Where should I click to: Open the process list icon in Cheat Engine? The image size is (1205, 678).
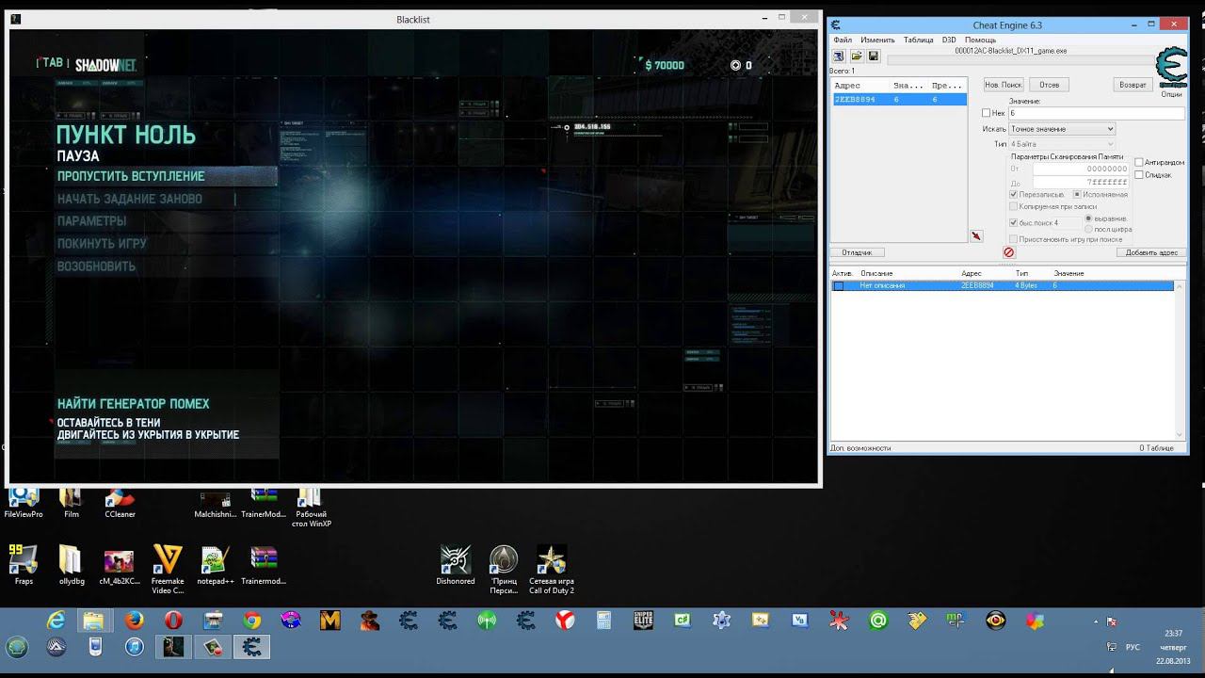[838, 56]
